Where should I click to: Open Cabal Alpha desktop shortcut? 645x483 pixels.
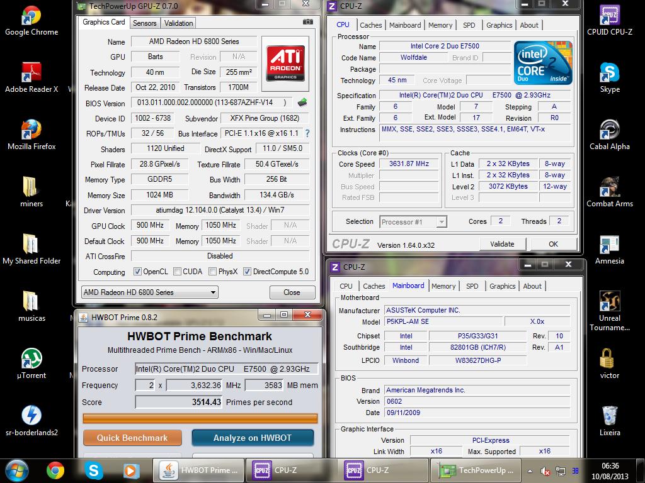(610, 135)
